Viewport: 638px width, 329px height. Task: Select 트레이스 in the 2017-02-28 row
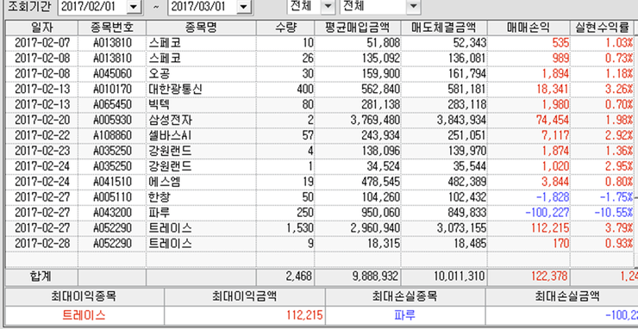170,244
